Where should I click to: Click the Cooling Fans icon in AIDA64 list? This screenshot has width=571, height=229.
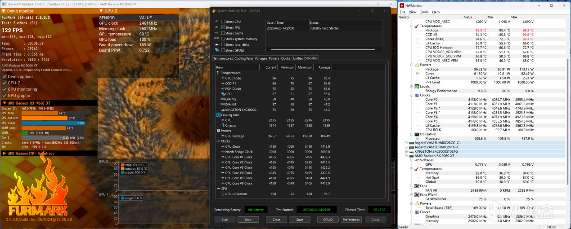click(218, 115)
